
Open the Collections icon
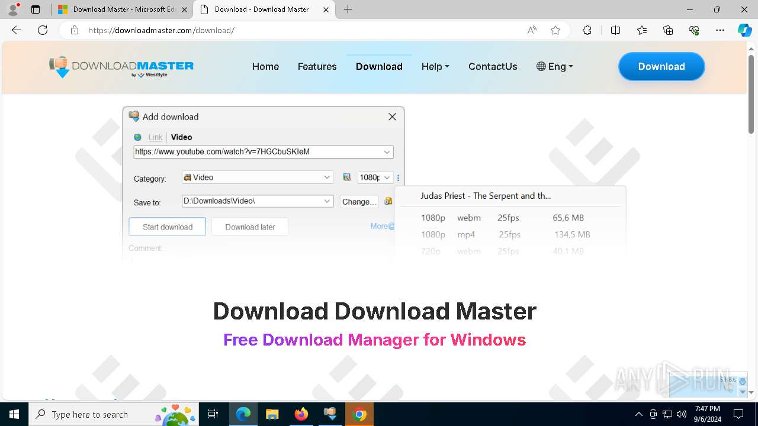[x=668, y=30]
